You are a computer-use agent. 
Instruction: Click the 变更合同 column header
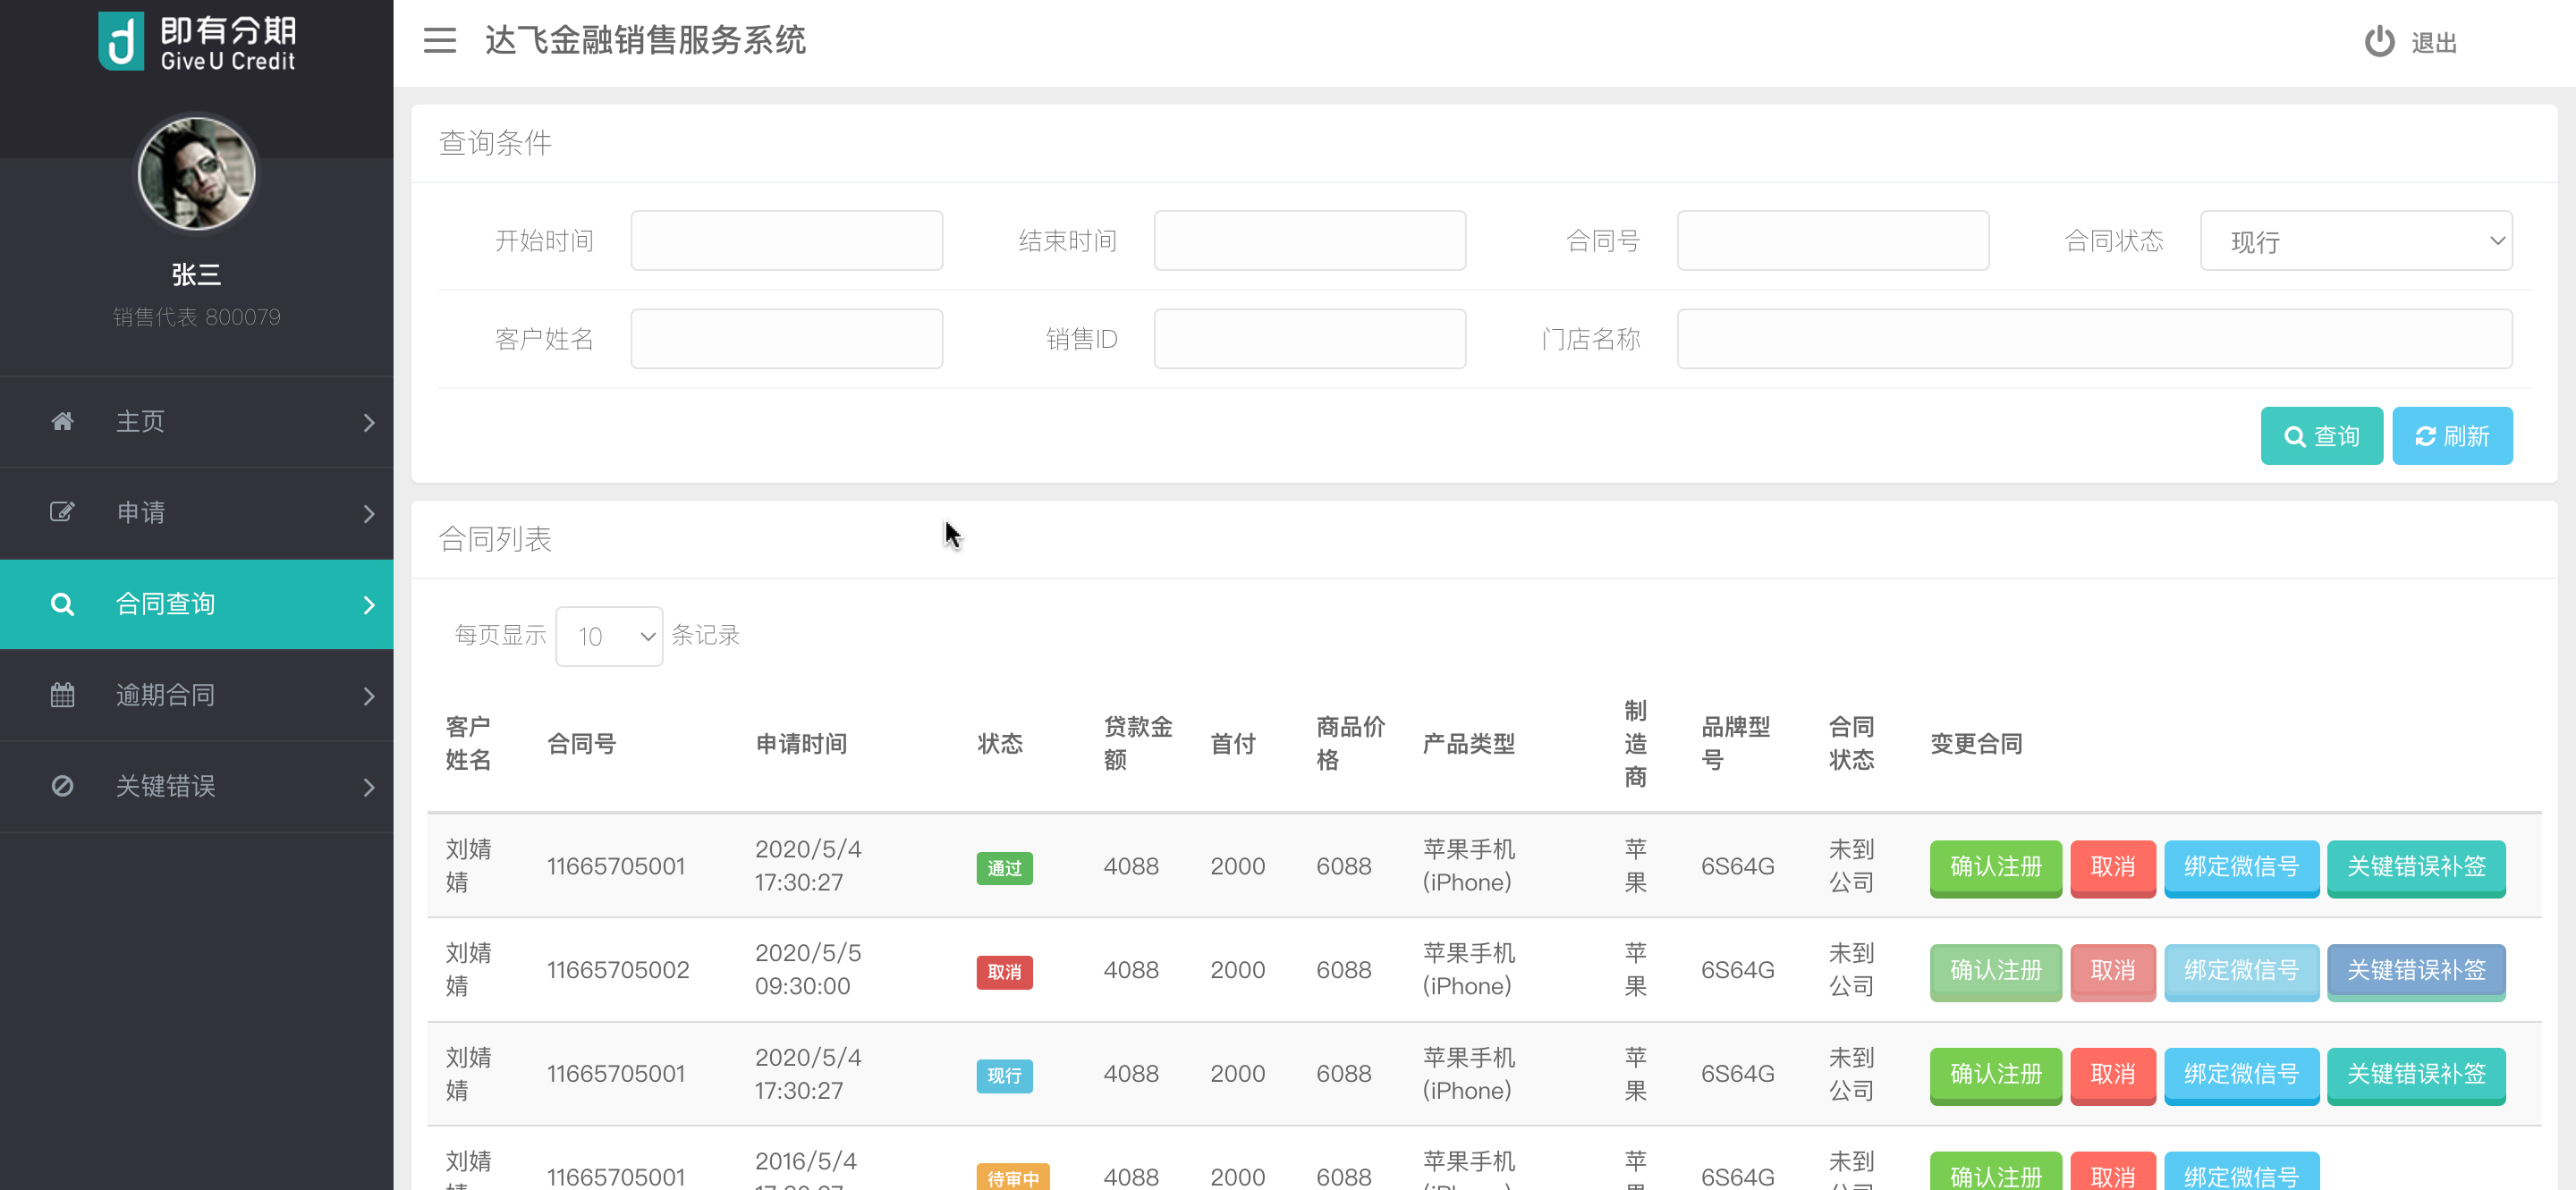point(1975,745)
